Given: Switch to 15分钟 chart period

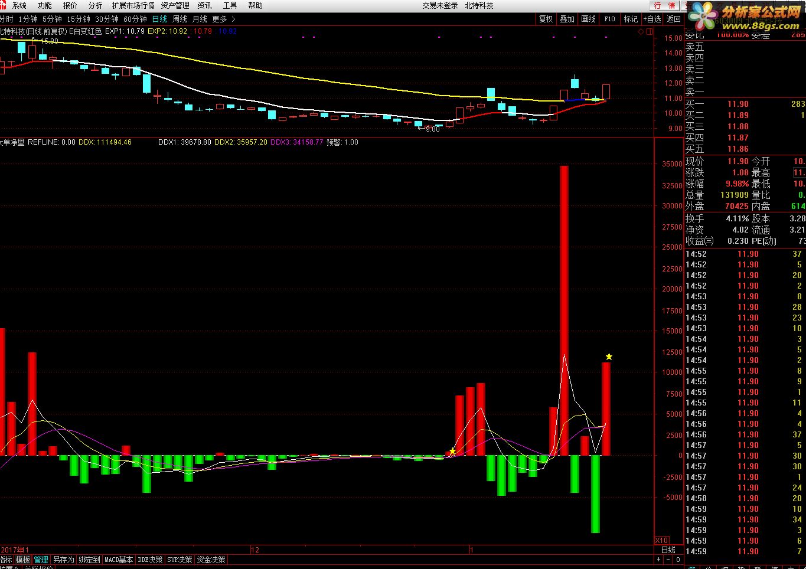Looking at the screenshot, I should pyautogui.click(x=79, y=19).
